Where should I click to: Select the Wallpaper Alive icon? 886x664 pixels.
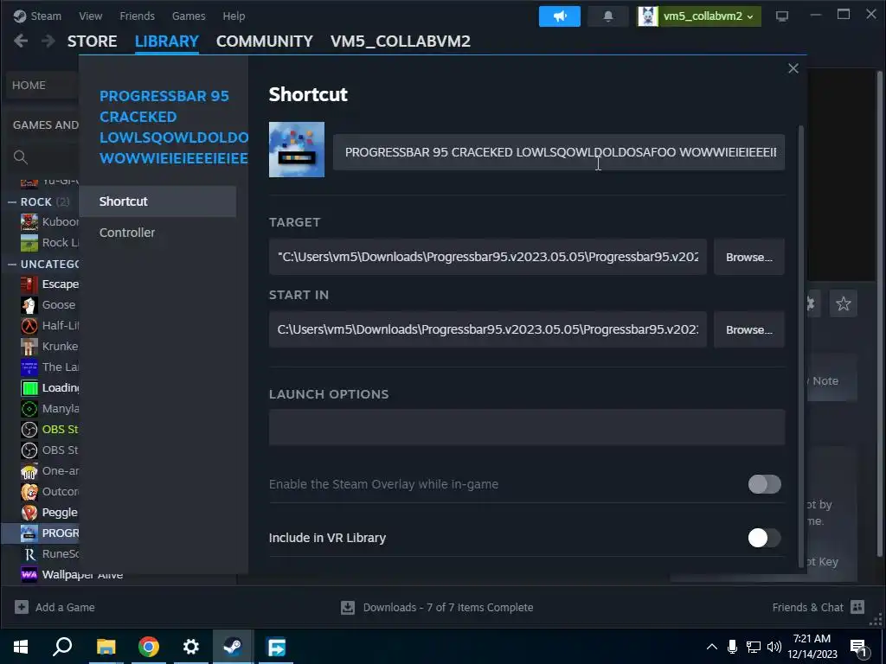click(x=29, y=575)
